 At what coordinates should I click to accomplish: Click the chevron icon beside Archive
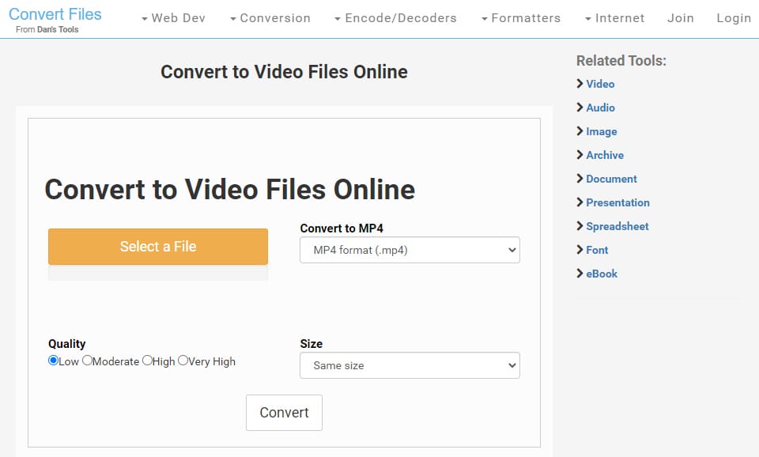[x=580, y=155]
